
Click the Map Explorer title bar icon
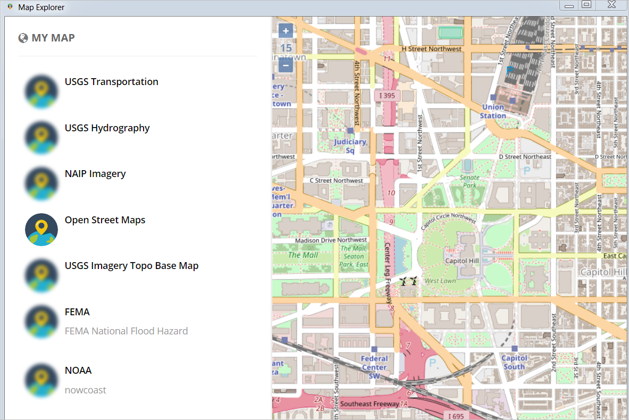point(9,7)
